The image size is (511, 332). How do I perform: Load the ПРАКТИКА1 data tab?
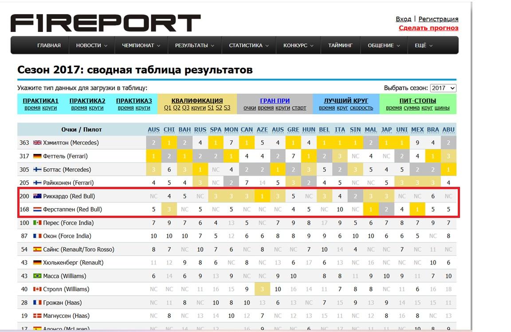click(41, 101)
